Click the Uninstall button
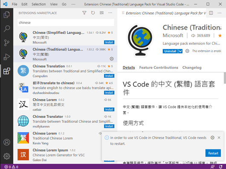Viewport: 226px width, 169px height. (170, 51)
